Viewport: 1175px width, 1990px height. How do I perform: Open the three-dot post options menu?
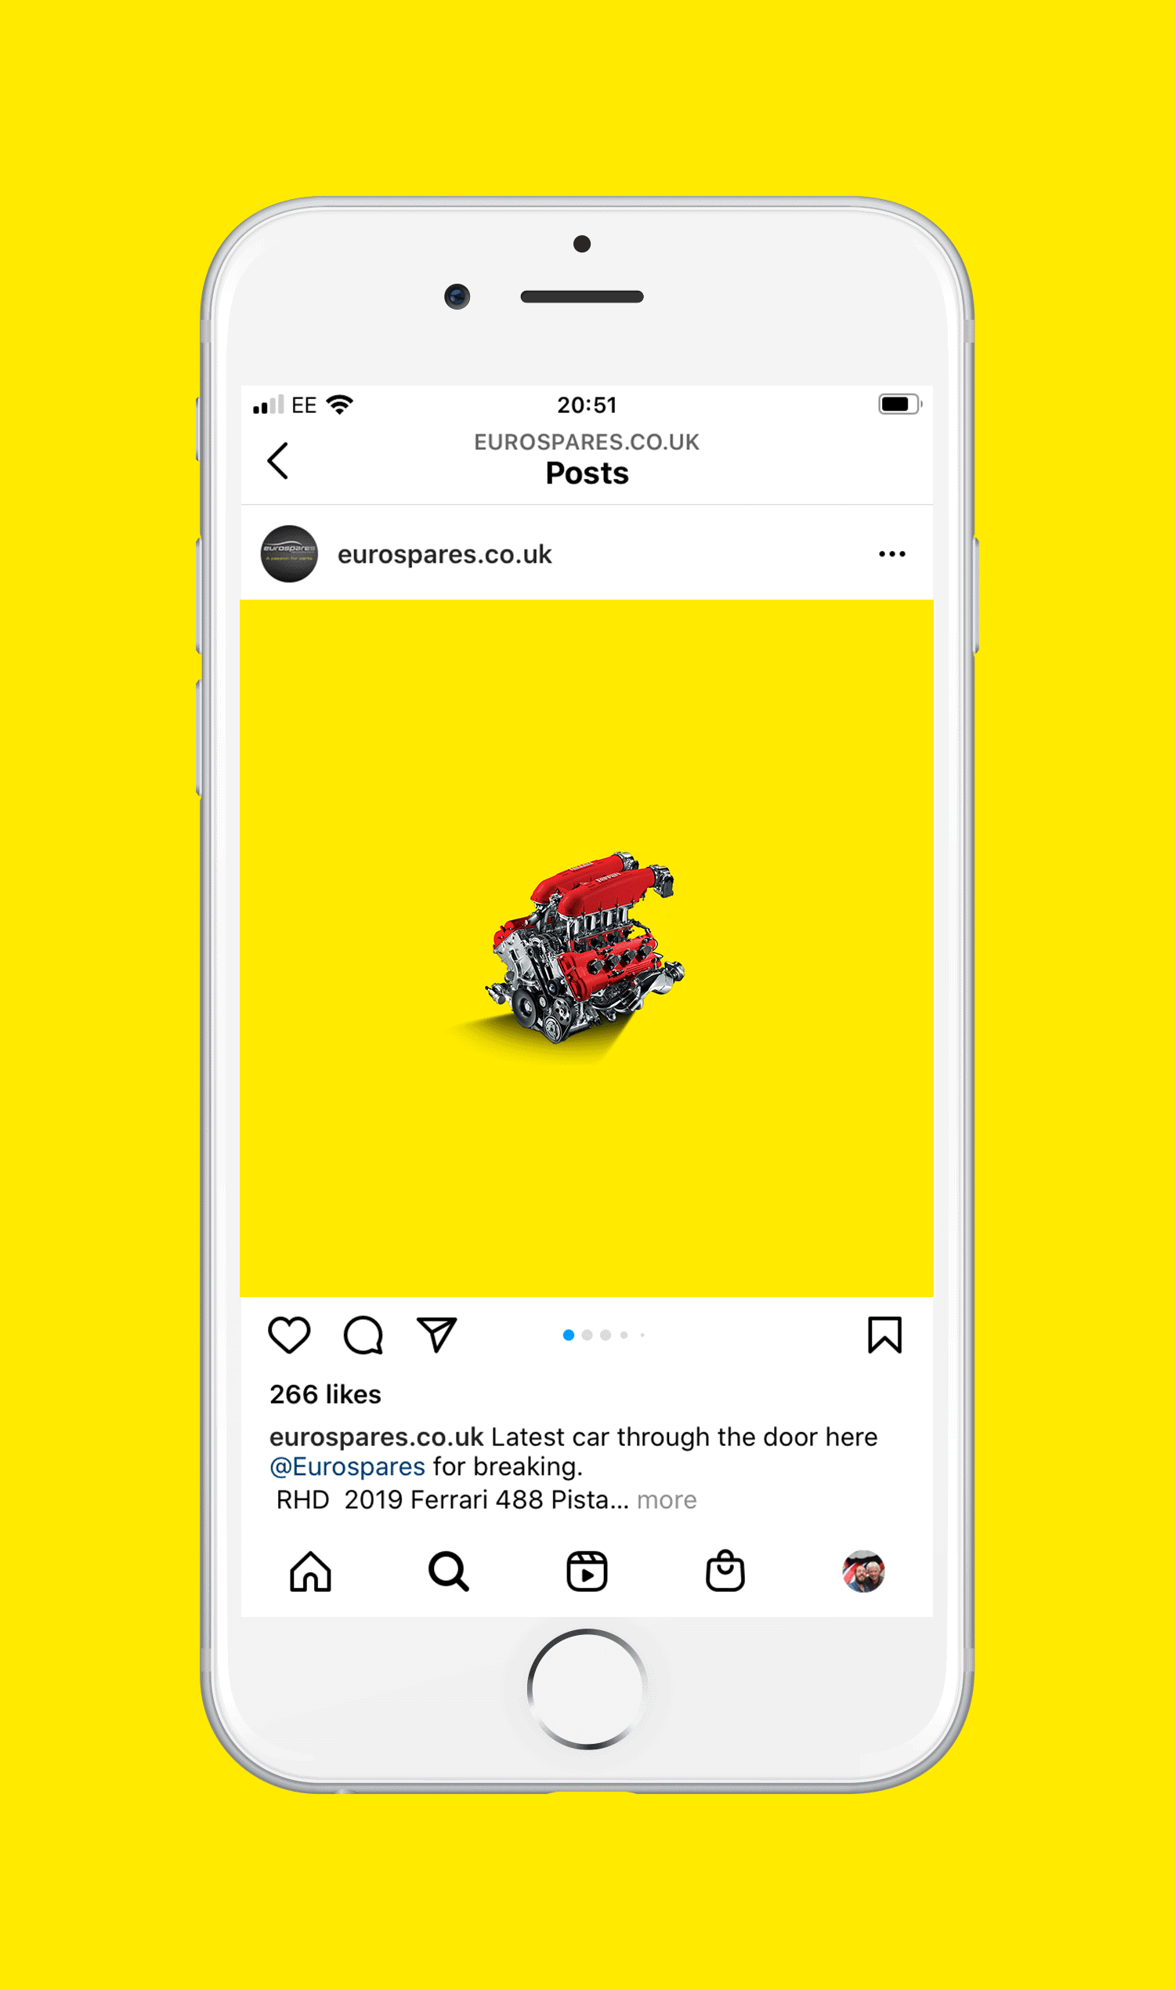[891, 554]
